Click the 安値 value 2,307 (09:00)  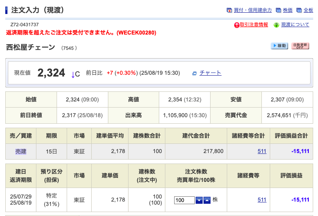click(287, 100)
